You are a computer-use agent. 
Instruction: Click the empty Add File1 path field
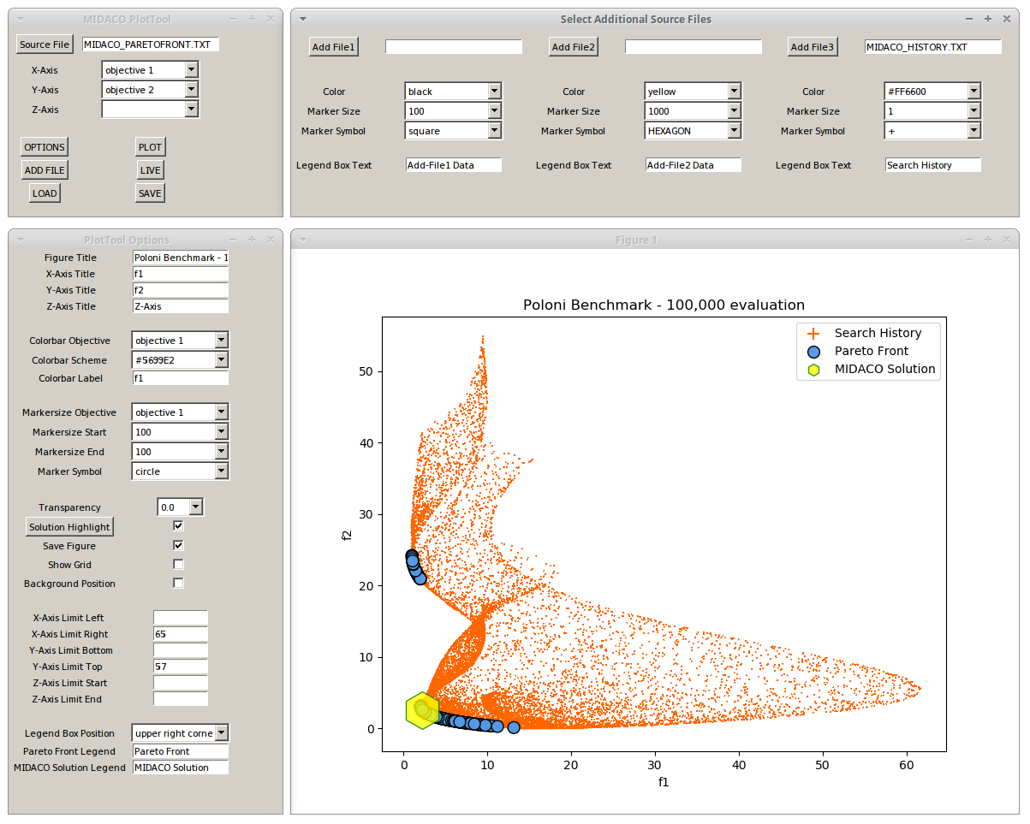click(x=454, y=47)
